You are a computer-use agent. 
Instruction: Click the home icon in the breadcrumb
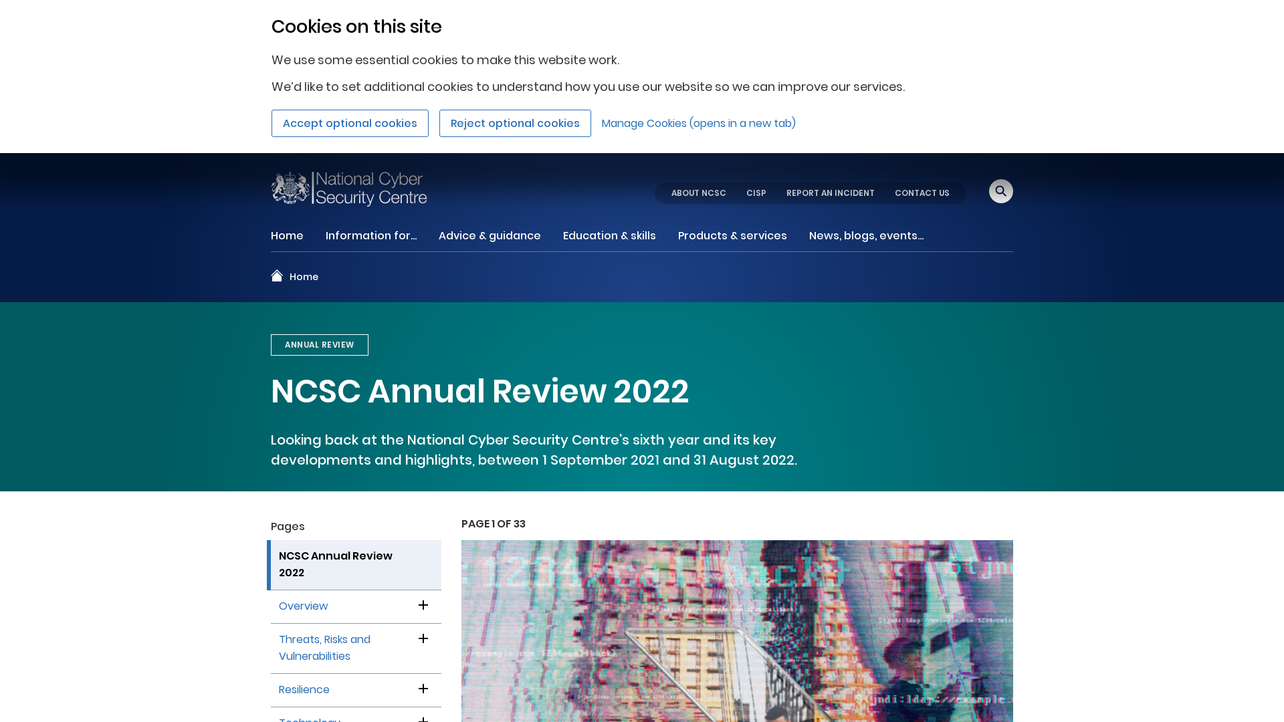click(278, 275)
